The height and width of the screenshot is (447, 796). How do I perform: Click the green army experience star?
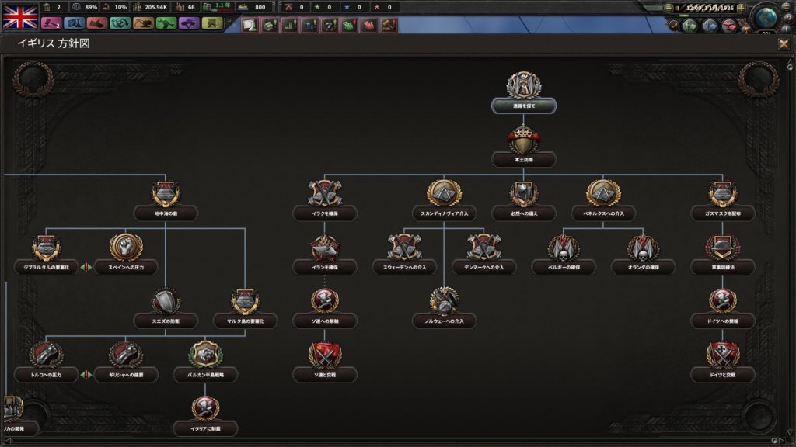click(317, 7)
